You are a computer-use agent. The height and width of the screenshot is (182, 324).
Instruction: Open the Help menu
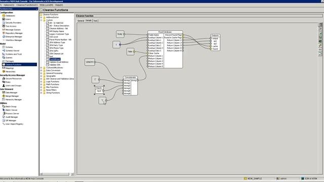click(x=59, y=5)
